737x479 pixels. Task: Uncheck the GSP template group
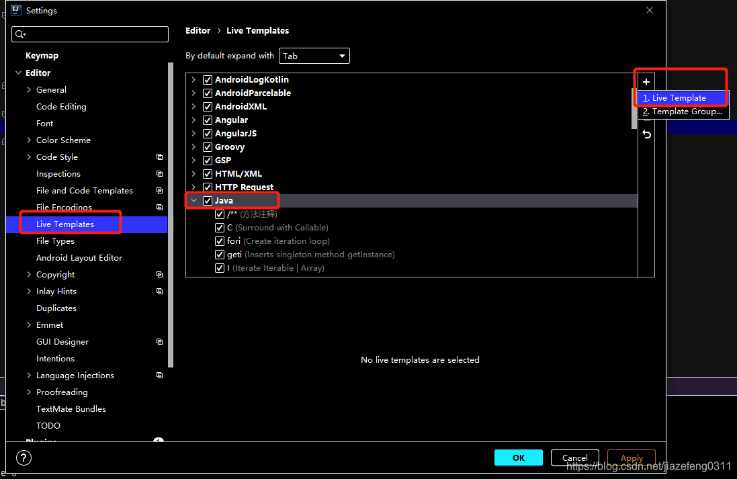point(208,161)
